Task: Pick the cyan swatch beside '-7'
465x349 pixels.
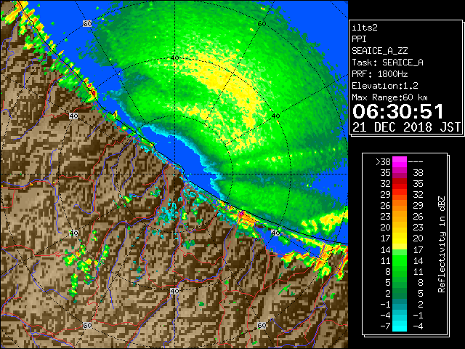Action: [400, 326]
